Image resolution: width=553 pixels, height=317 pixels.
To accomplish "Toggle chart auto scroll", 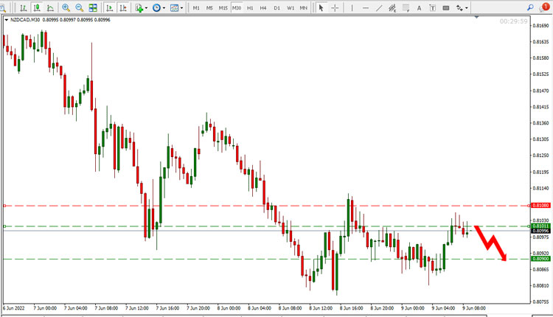I will 110,7.
